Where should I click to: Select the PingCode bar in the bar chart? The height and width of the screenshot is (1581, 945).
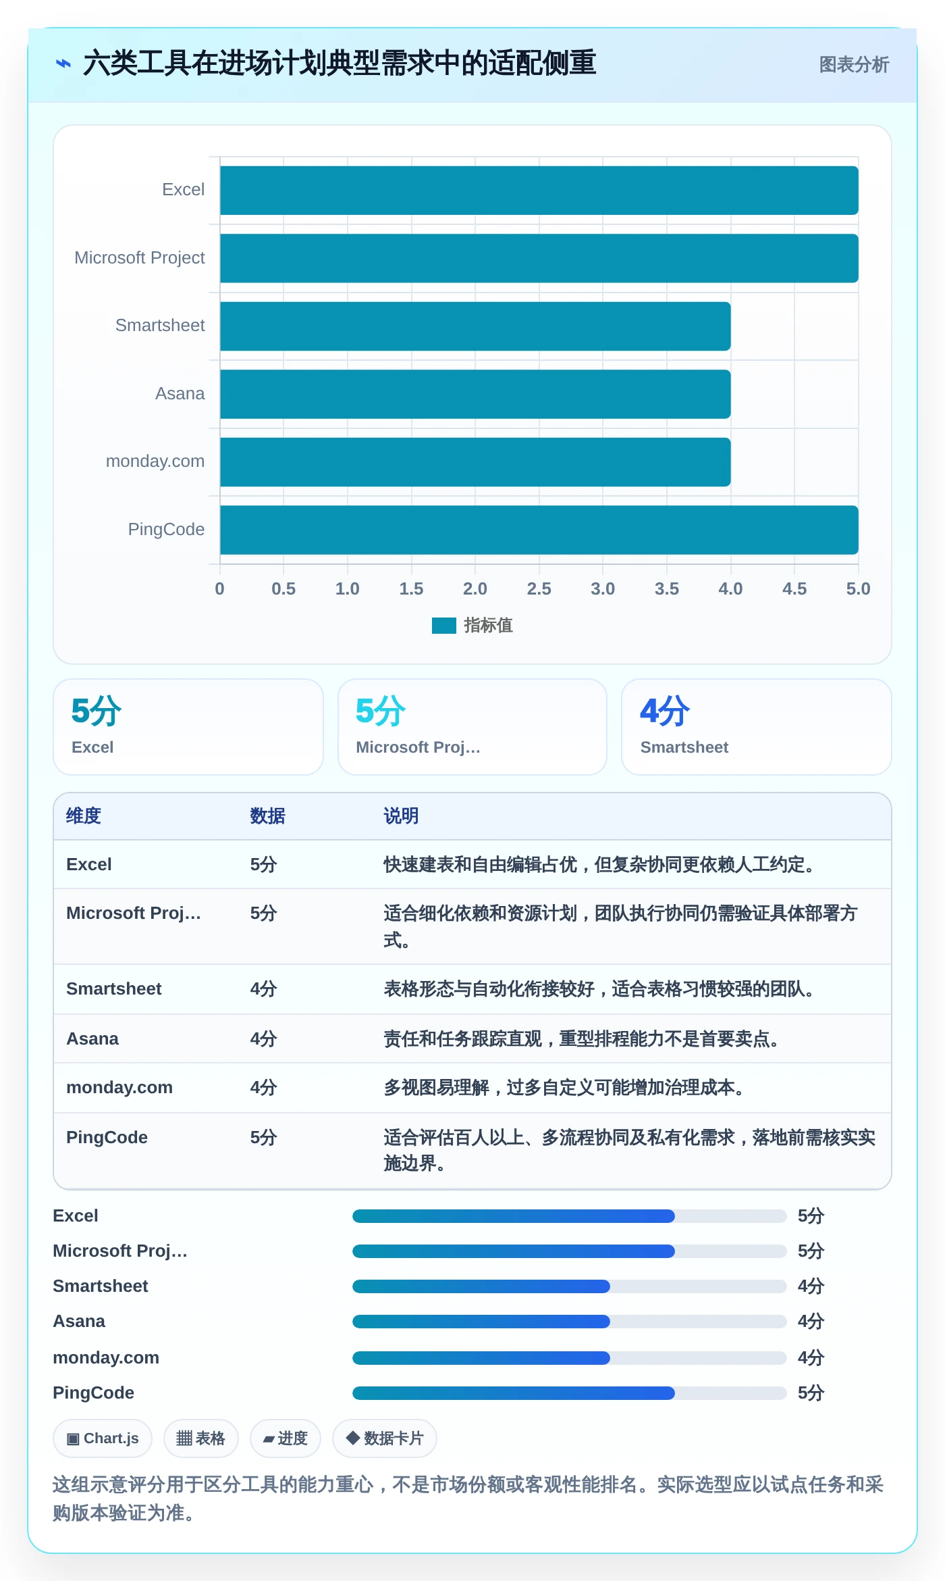pyautogui.click(x=539, y=530)
